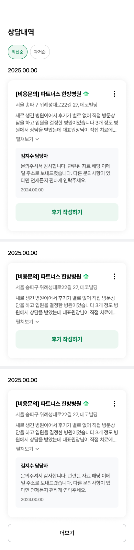Expand 펼쳐보기 in the first card

point(28,139)
